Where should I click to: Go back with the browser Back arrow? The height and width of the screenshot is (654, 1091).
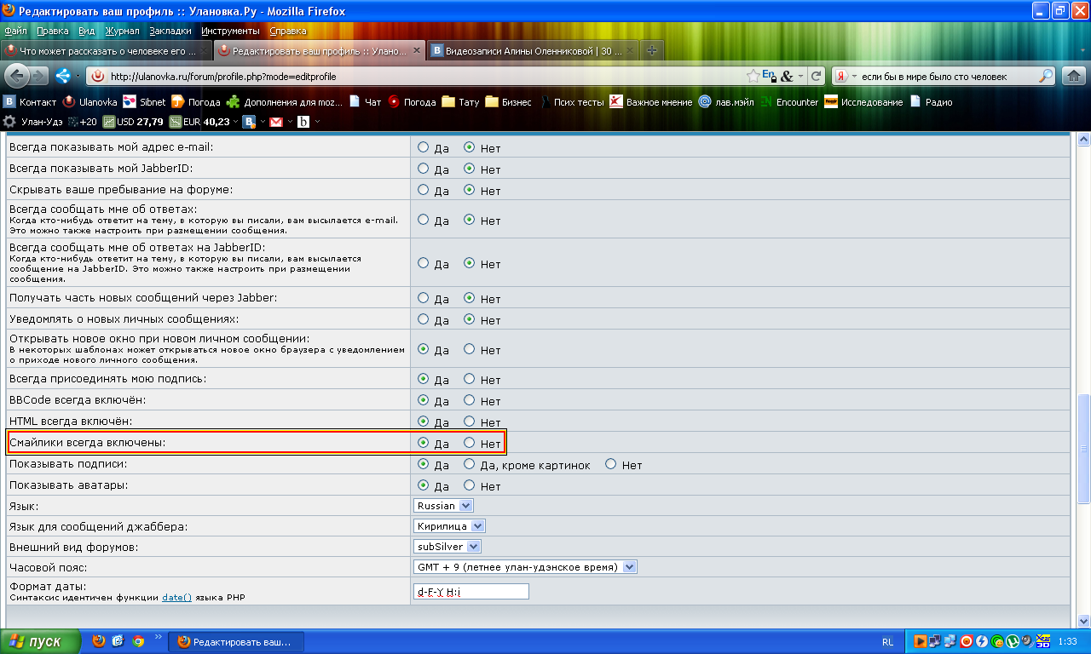[x=18, y=76]
